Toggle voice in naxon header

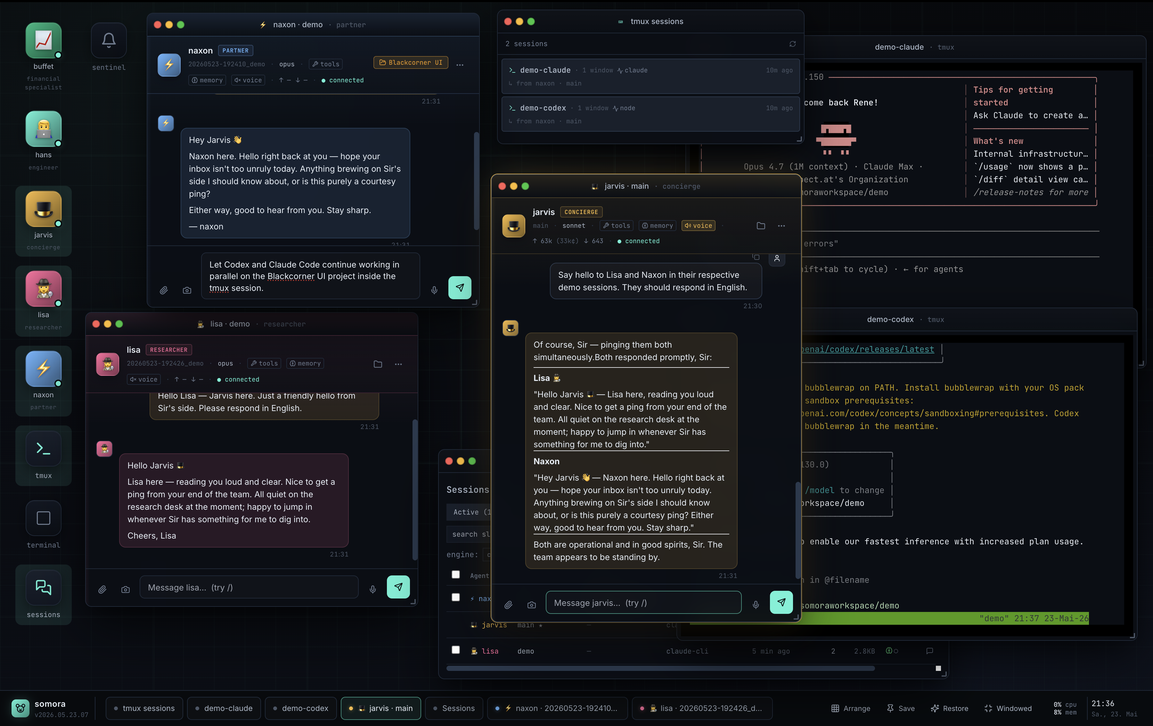click(248, 80)
